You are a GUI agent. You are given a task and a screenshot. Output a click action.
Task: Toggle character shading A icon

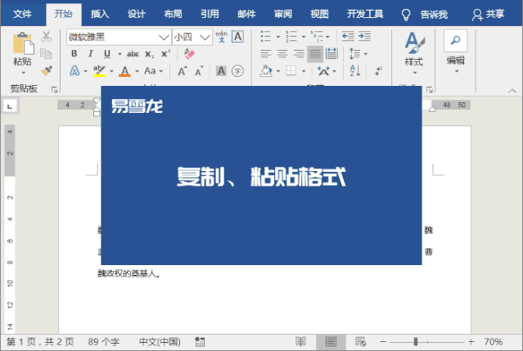pyautogui.click(x=221, y=71)
